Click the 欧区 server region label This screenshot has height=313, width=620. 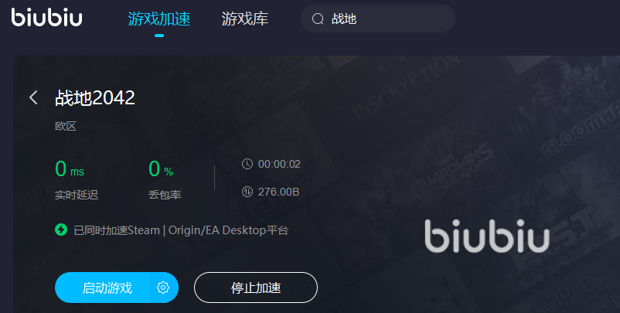66,127
